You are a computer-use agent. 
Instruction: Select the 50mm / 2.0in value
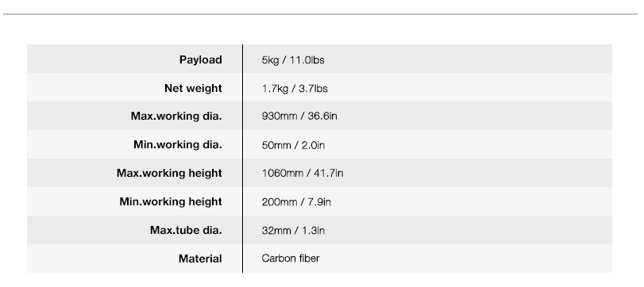pyautogui.click(x=293, y=145)
